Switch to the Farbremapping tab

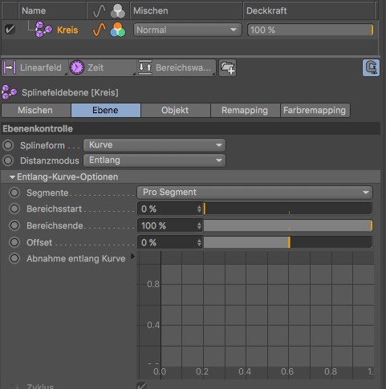(315, 110)
